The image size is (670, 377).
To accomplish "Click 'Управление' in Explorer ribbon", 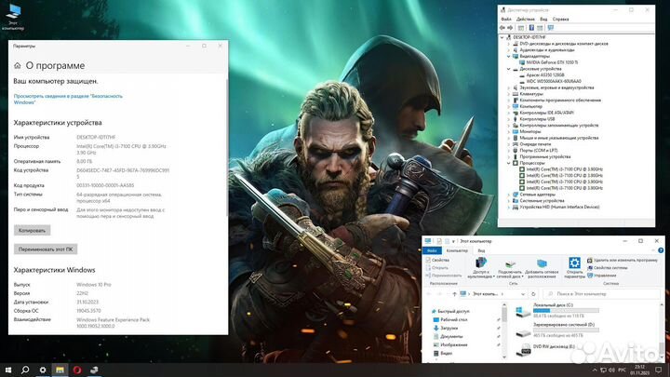I will 602,276.
